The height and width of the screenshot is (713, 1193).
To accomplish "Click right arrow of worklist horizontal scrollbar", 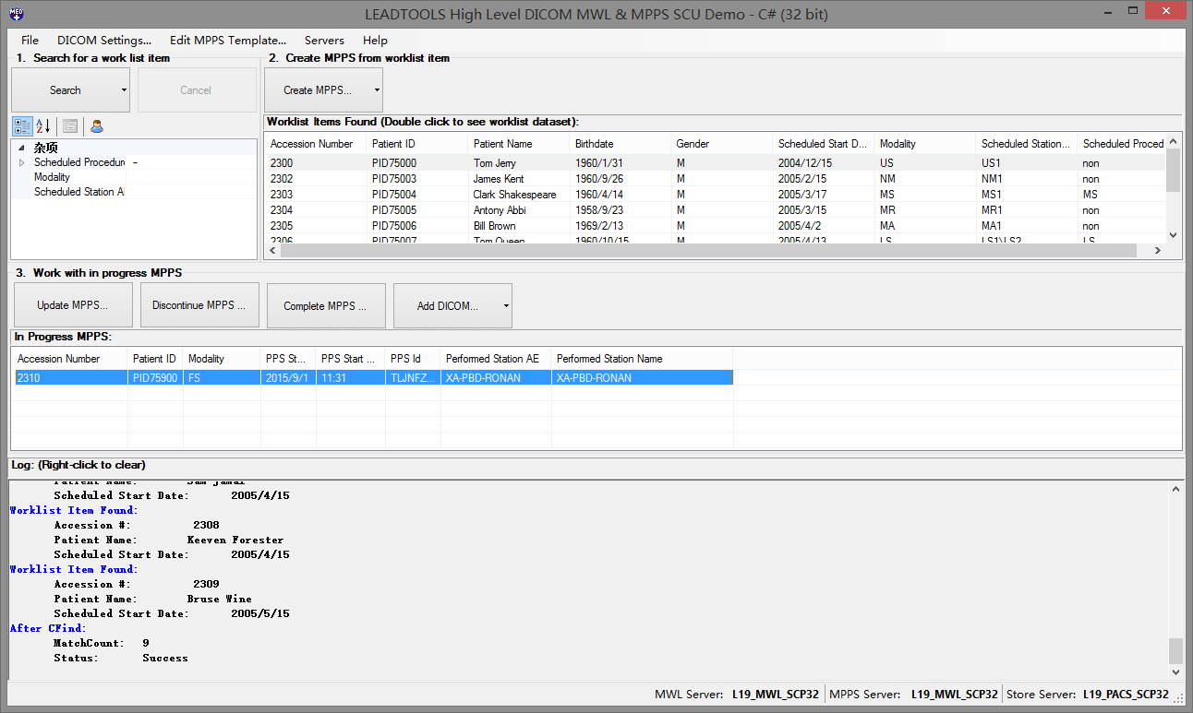I will (x=1157, y=251).
